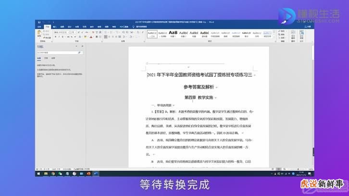Open Google Chrome from the taskbar
349x196 pixels.
pos(53,174)
